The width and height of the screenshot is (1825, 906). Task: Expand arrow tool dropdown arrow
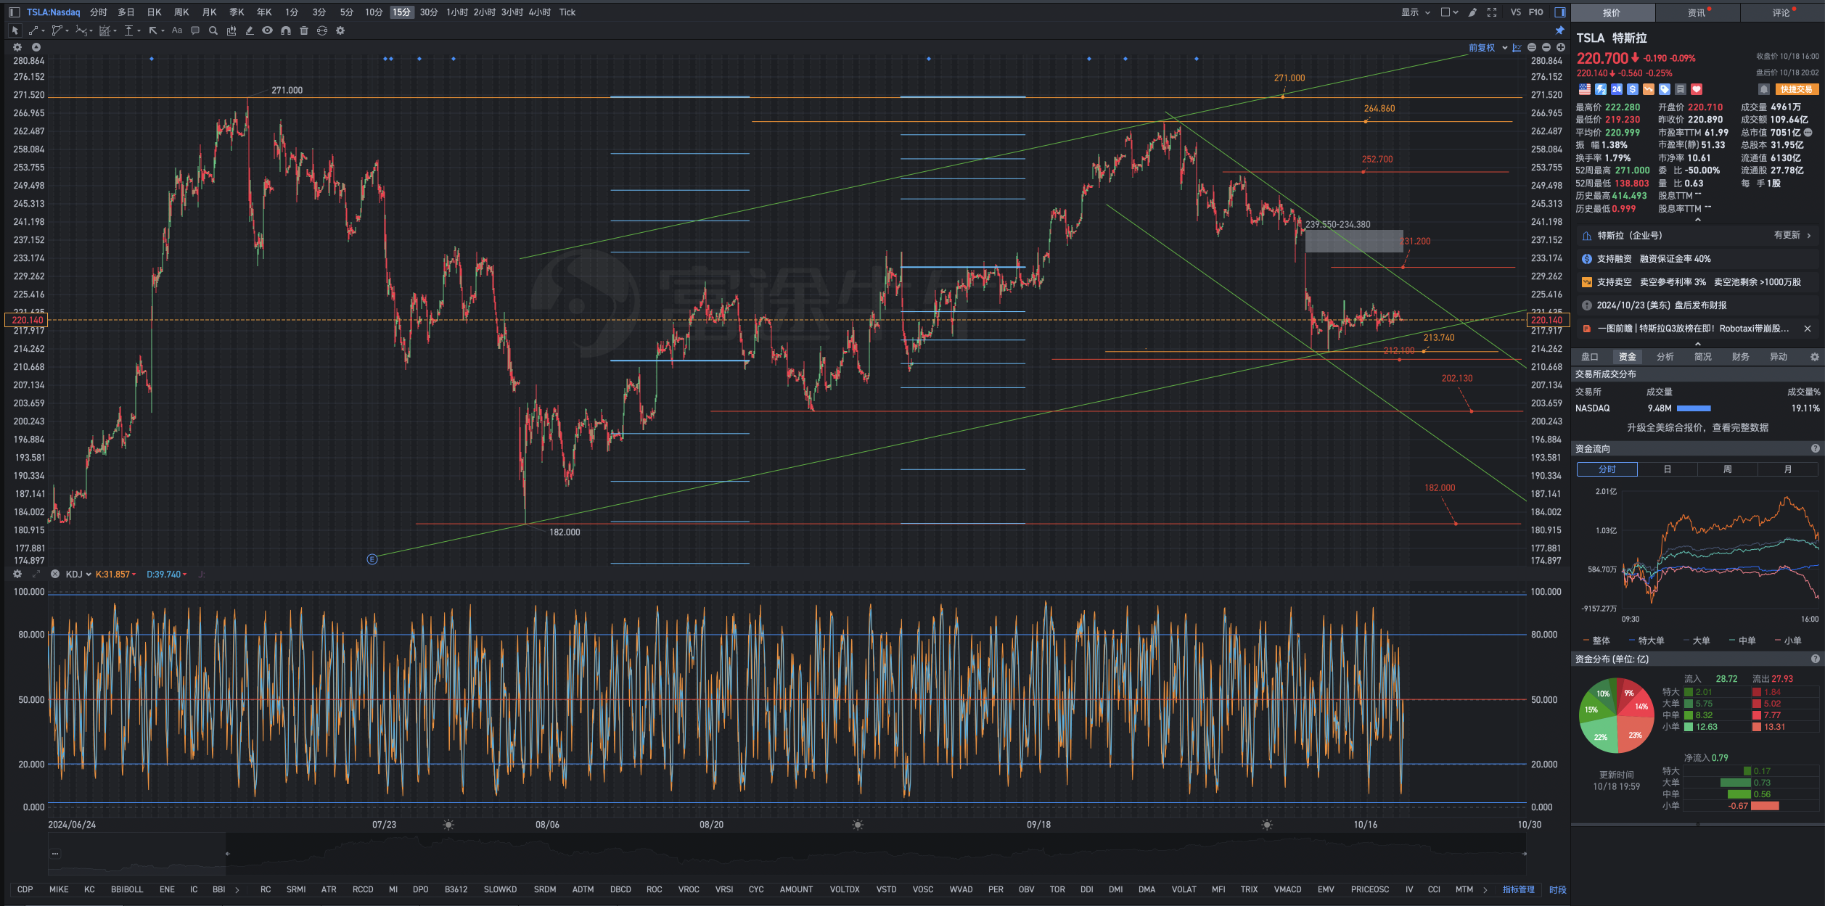click(x=163, y=30)
